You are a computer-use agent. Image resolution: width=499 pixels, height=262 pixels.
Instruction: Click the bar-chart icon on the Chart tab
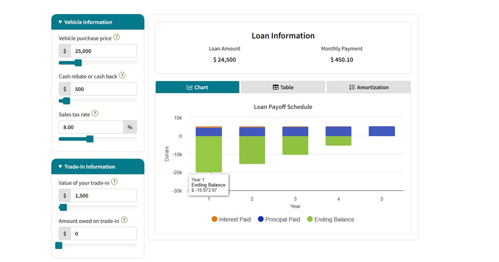tap(190, 87)
